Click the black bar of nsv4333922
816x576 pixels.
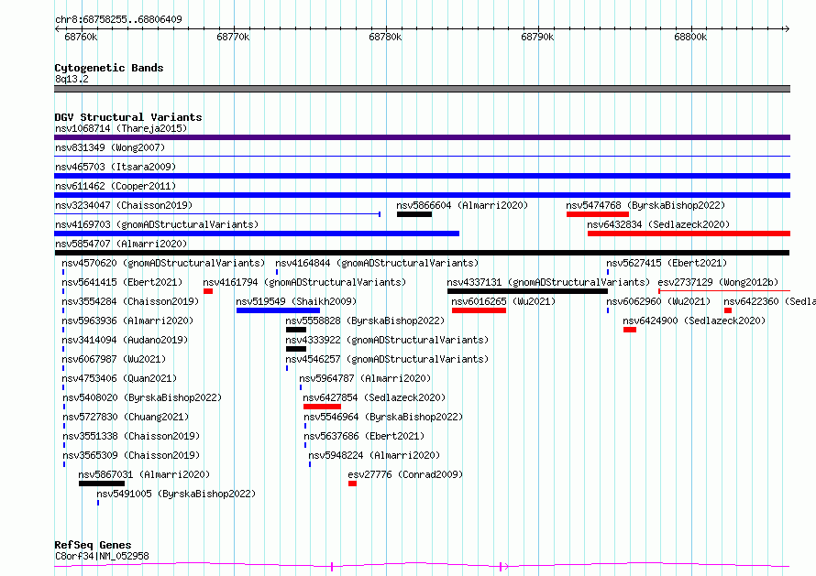tap(296, 349)
